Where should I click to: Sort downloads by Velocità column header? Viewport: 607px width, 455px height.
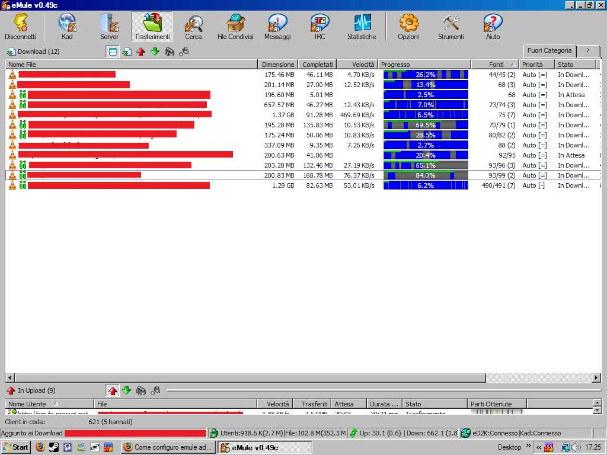point(357,65)
